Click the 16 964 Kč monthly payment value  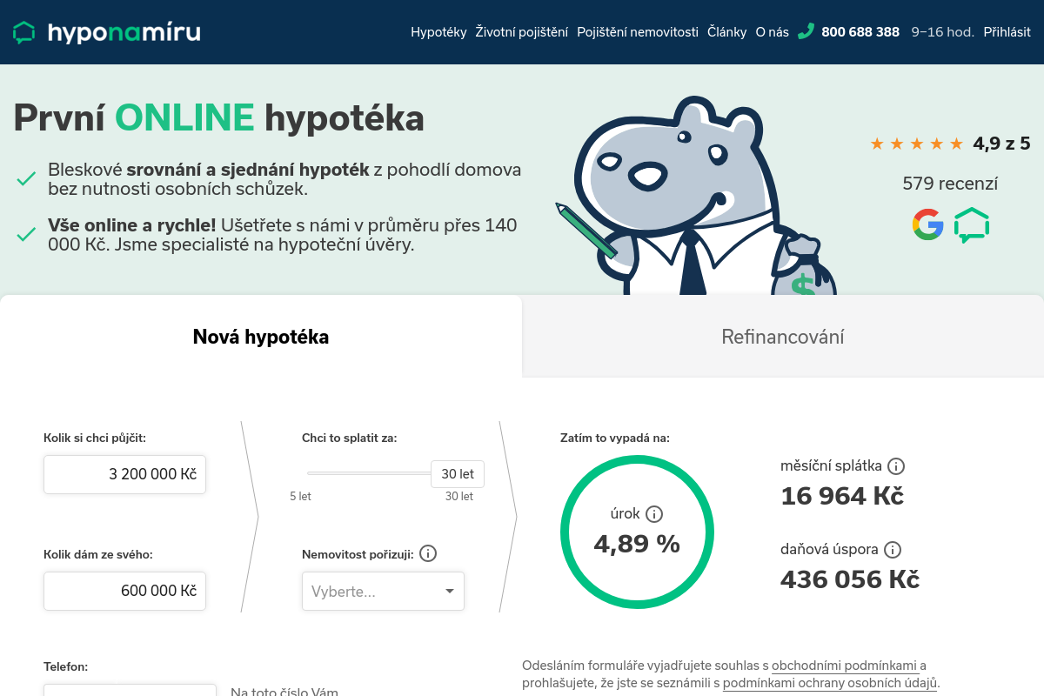[x=842, y=496]
